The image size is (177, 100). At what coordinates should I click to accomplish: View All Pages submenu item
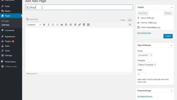(x=5, y=21)
